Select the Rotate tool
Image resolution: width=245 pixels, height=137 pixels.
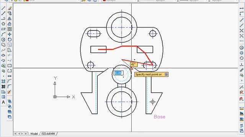point(10,40)
